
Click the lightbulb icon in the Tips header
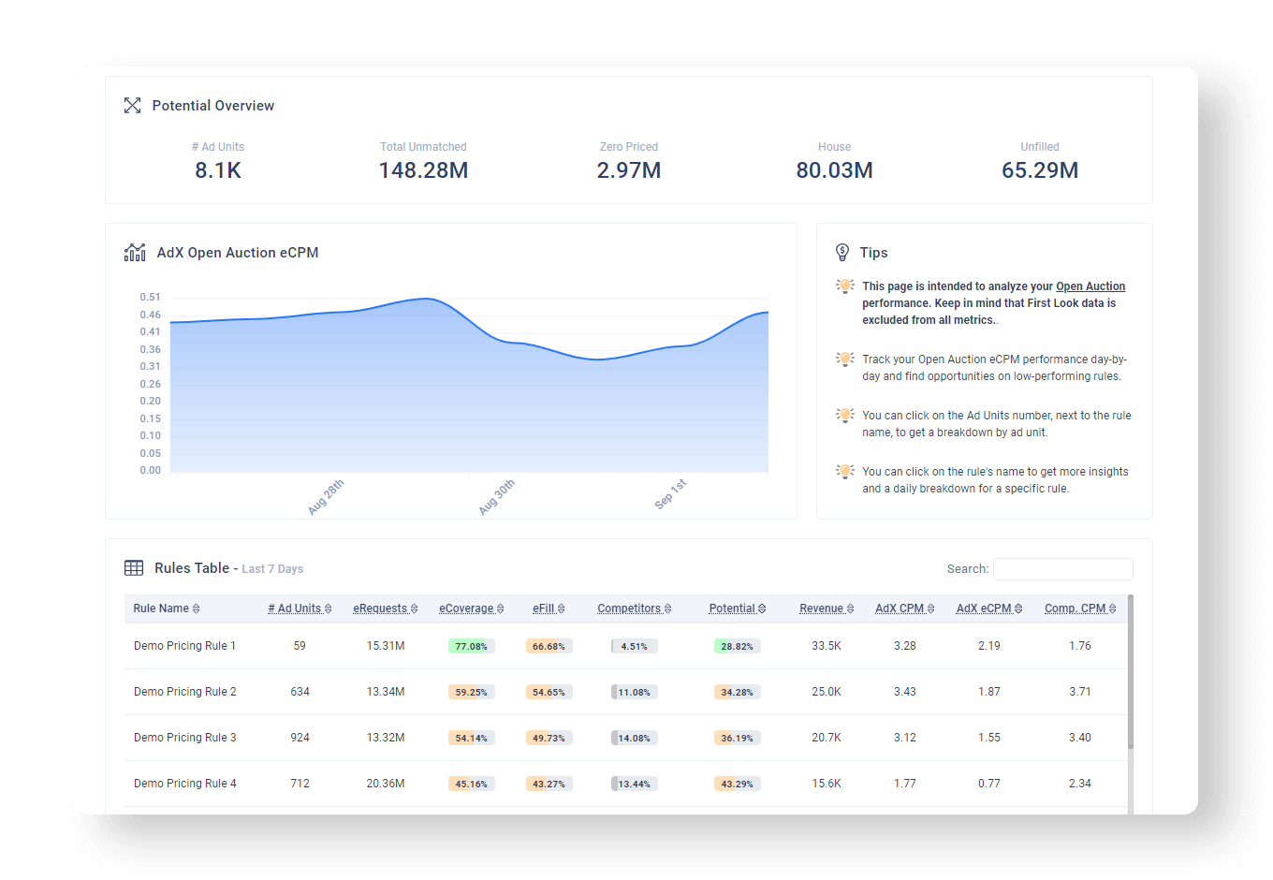tap(843, 251)
